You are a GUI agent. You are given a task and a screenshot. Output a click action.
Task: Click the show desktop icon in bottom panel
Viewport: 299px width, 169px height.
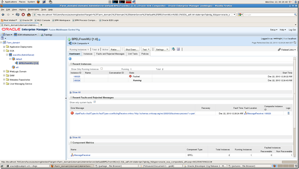[2, 166]
